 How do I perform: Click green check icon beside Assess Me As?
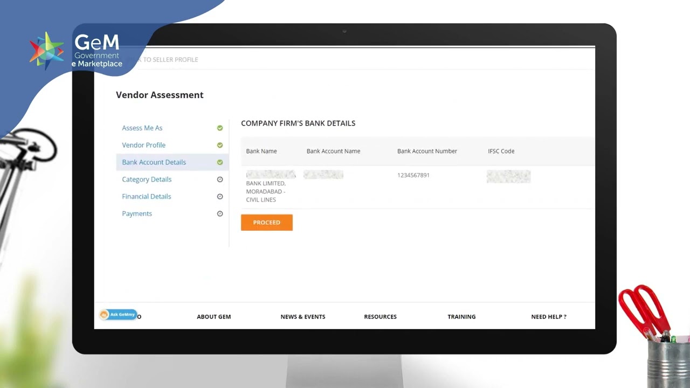click(220, 128)
